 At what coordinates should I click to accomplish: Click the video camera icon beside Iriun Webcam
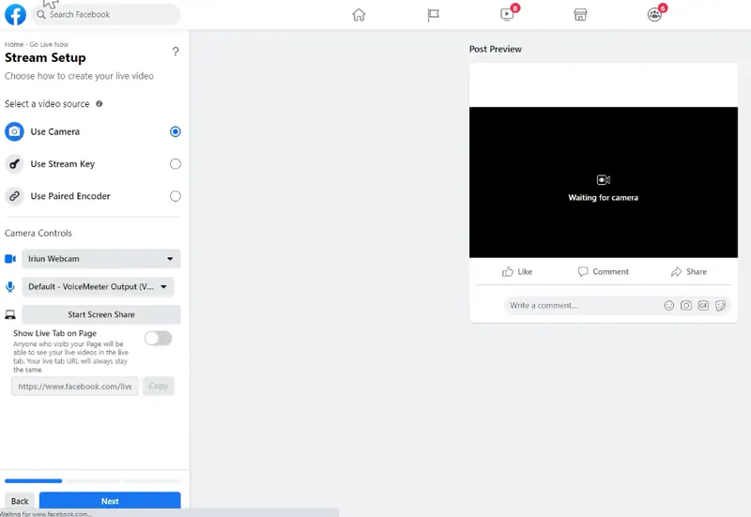[10, 259]
